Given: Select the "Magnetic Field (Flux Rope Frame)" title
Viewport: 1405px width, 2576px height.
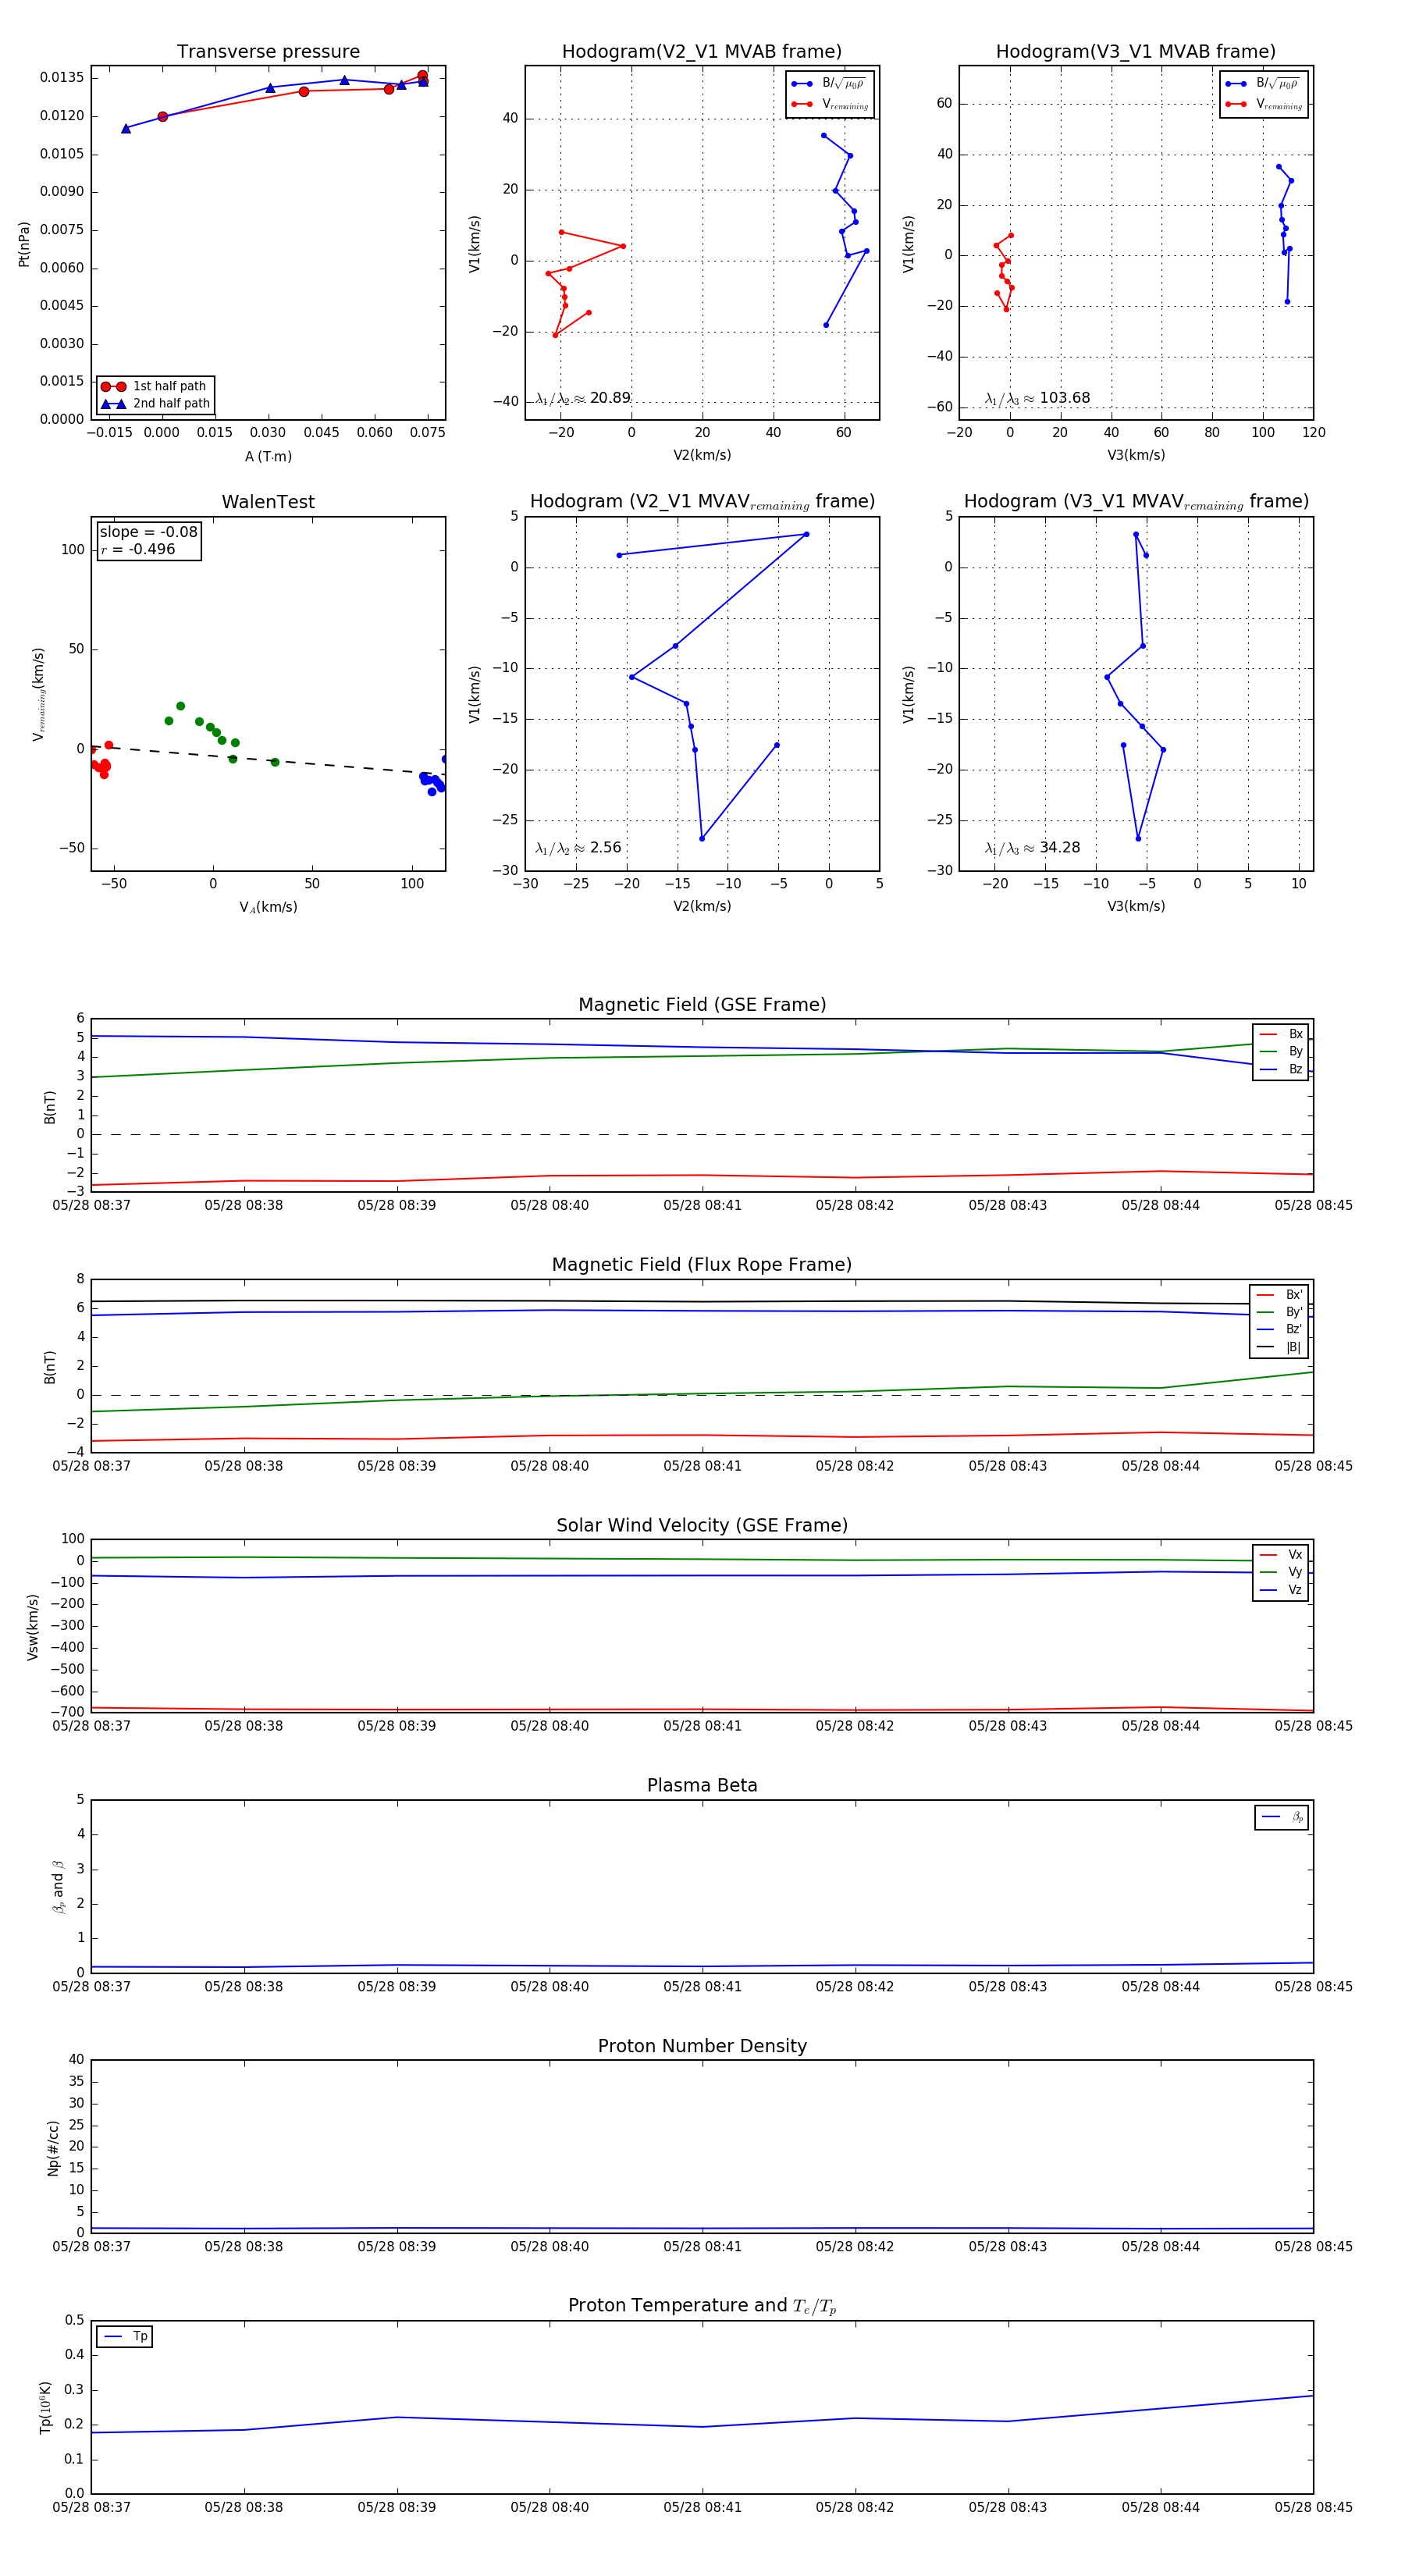Looking at the screenshot, I should (x=702, y=1265).
